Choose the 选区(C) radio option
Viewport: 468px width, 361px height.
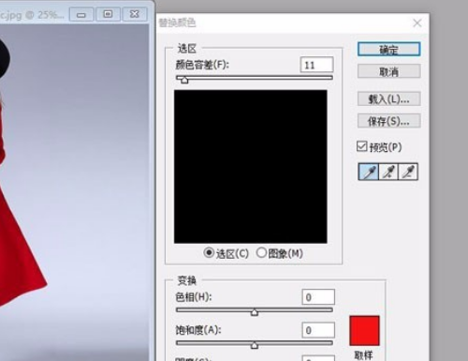pyautogui.click(x=209, y=252)
